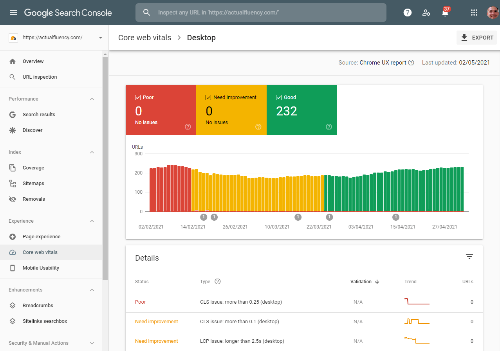
Task: Uncheck the Need improvement checkbox
Action: pyautogui.click(x=208, y=97)
